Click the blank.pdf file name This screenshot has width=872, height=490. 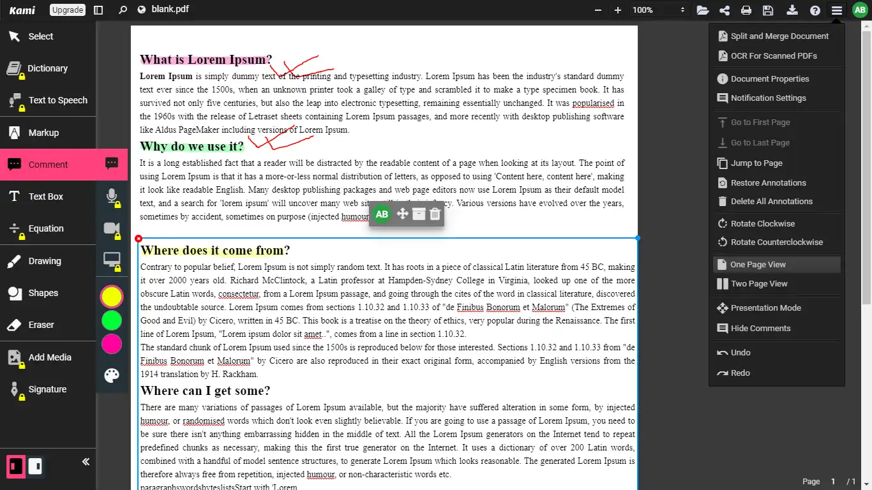click(x=170, y=10)
